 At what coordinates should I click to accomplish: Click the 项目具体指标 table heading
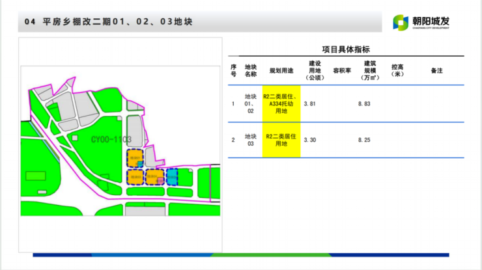click(346, 49)
